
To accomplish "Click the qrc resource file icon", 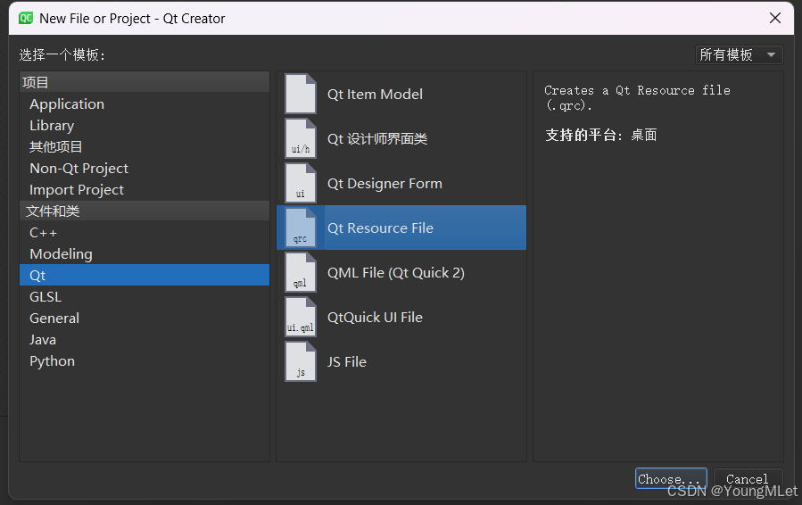I will point(301,228).
